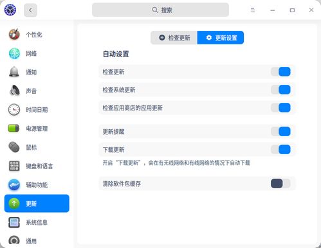Disable the 下载更新 switch

pos(280,149)
